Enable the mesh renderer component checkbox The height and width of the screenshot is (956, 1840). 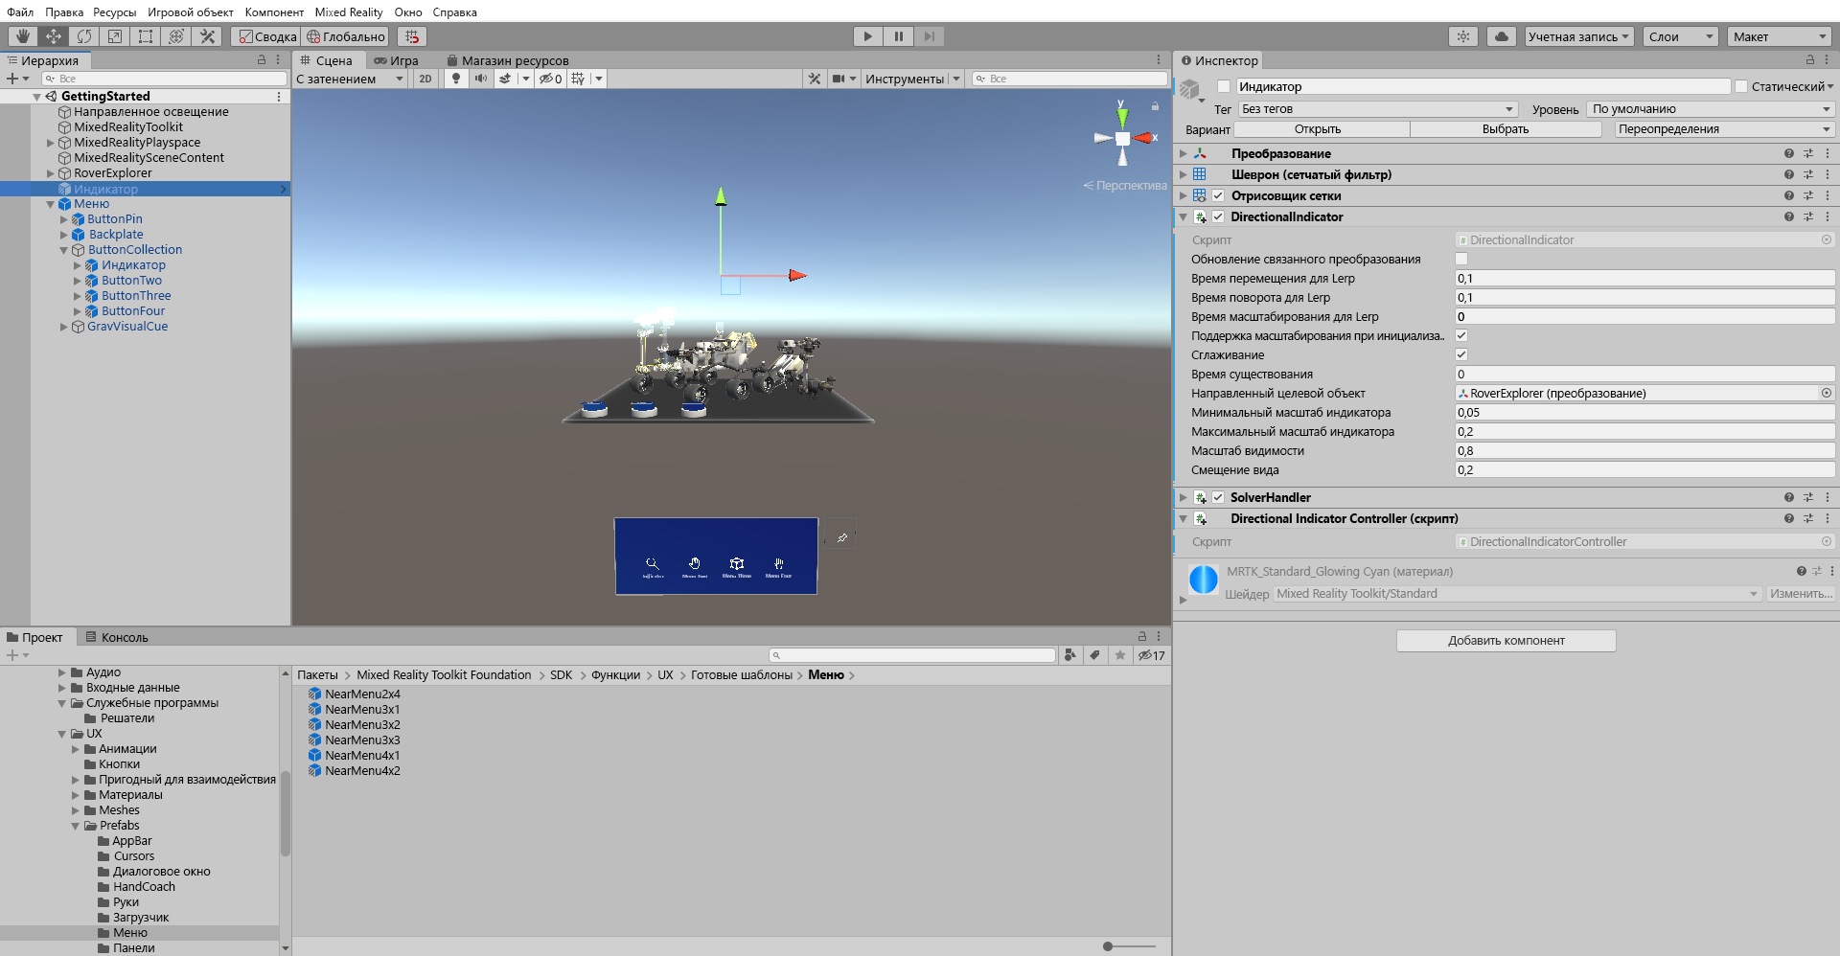point(1218,195)
